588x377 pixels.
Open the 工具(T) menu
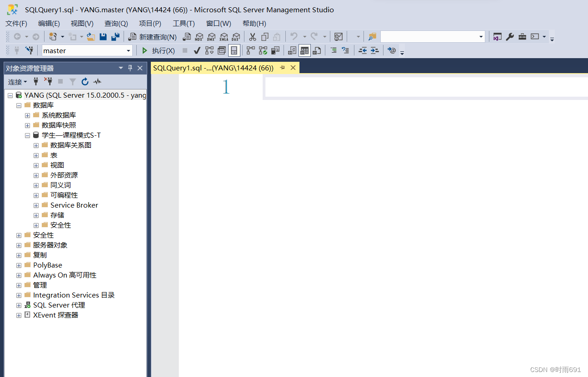[184, 24]
